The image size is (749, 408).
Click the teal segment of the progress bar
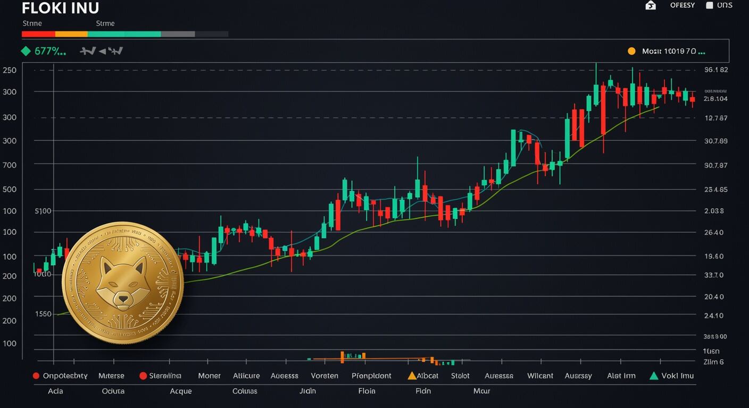[x=124, y=34]
